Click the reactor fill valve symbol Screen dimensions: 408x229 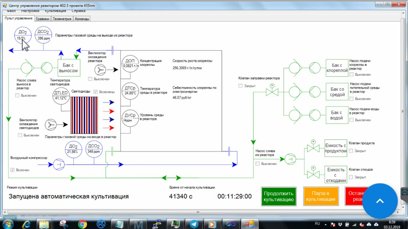click(272, 90)
